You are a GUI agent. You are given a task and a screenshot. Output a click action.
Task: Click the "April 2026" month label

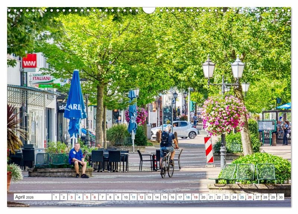(24, 197)
